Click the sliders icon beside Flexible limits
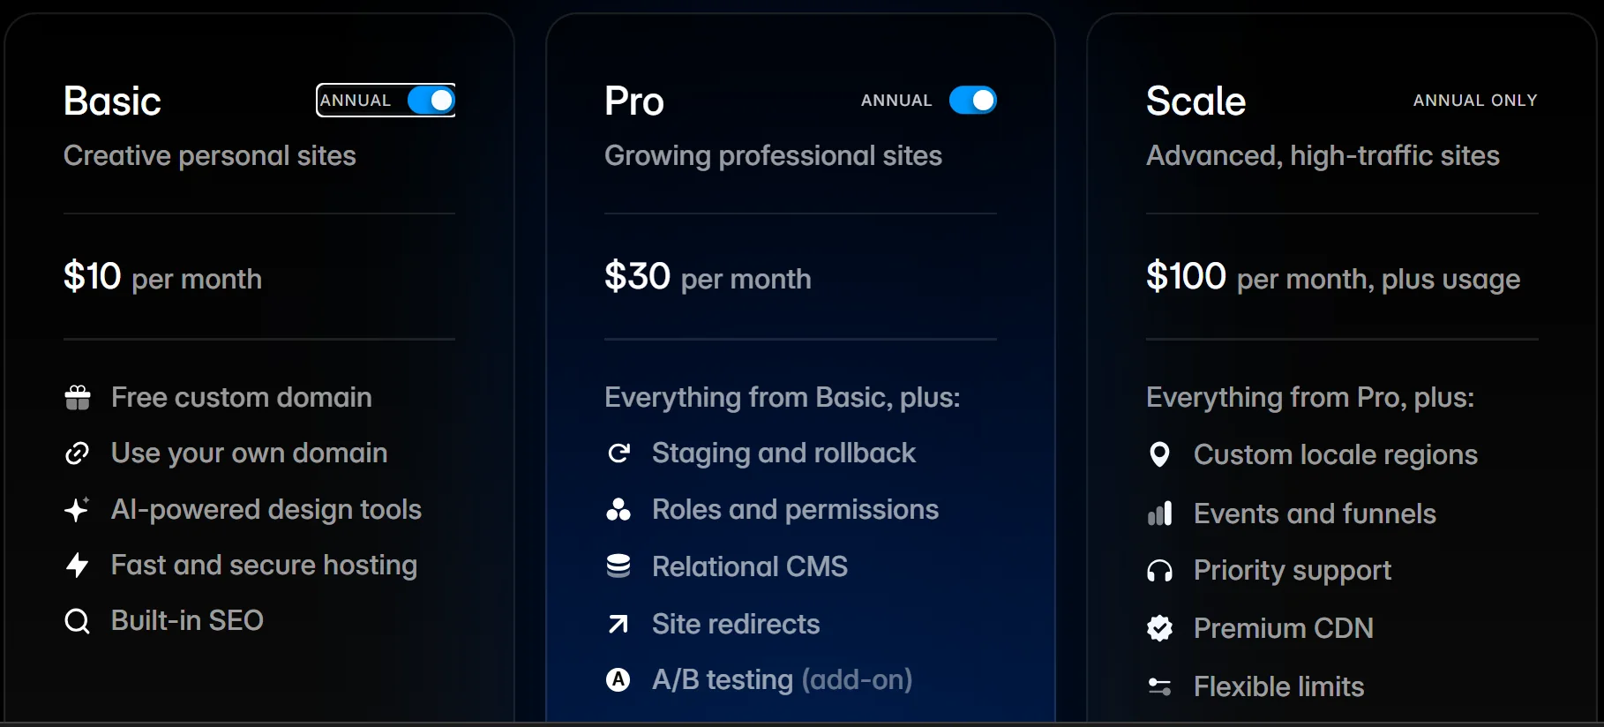 (x=1160, y=686)
